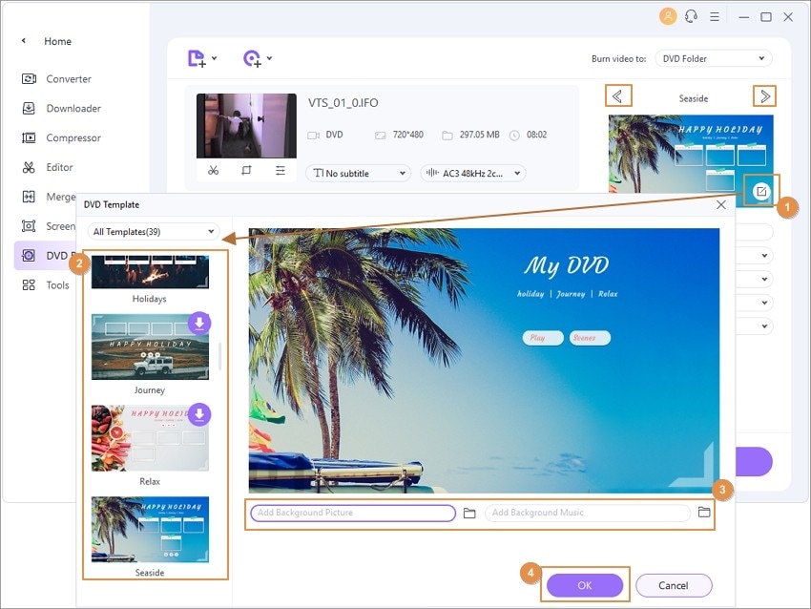Click the Cancel button
The height and width of the screenshot is (609, 811).
674,585
